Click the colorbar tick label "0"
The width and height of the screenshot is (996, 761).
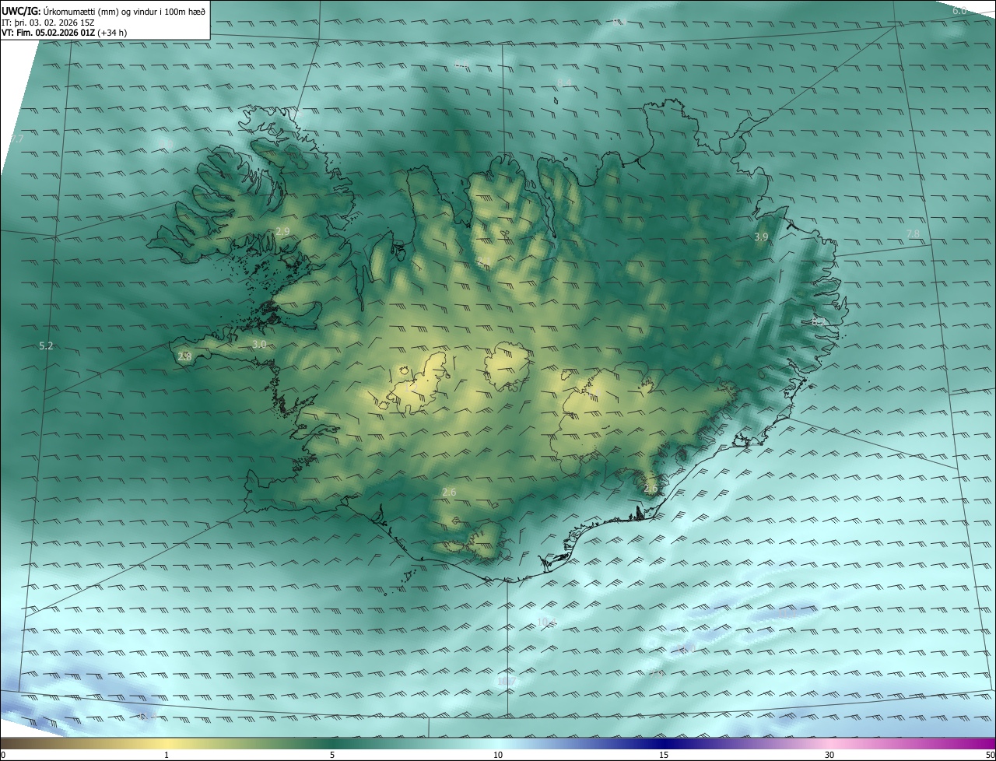click(x=2, y=755)
